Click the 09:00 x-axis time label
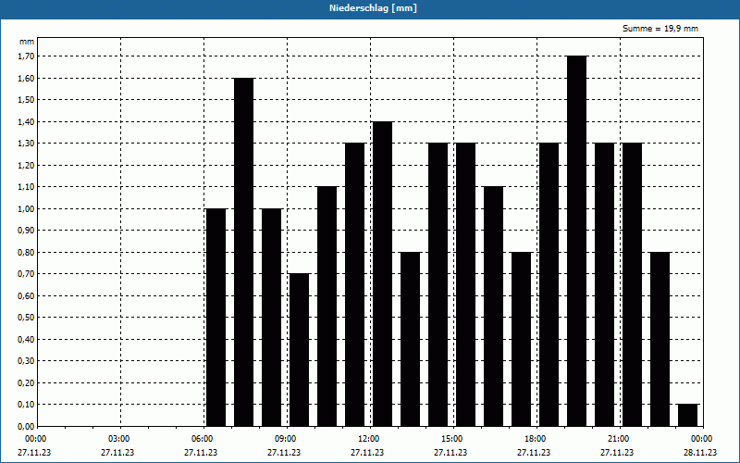Screen dimensions: 740x463 [x=286, y=439]
